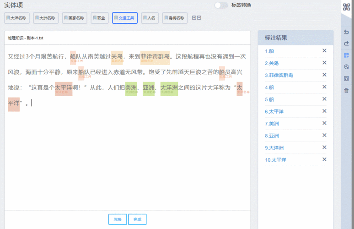
Task: Click the 完成 button
Action: point(137,219)
